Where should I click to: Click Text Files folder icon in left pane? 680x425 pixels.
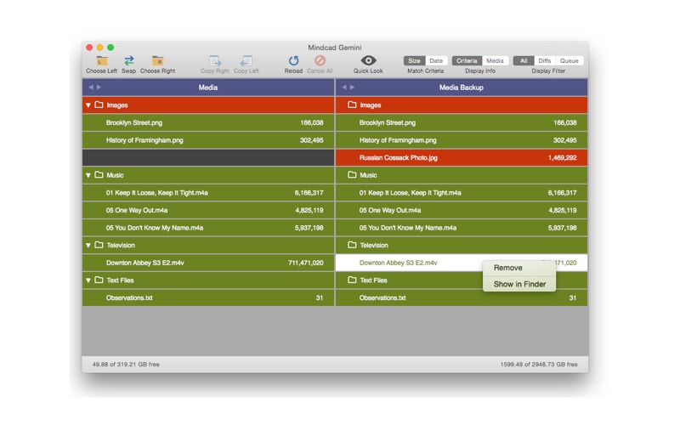99,280
